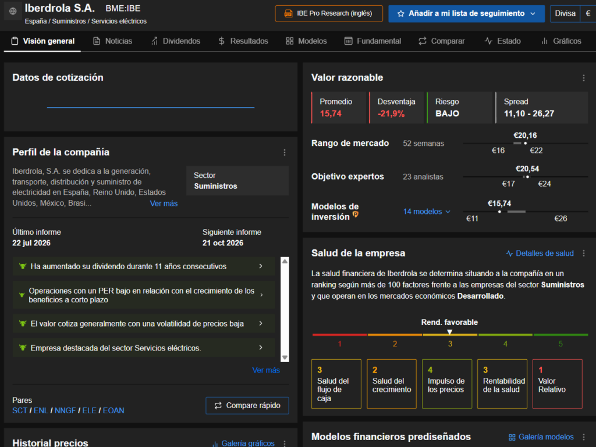The image size is (596, 447).
Task: Click the Compare rápido button
Action: (x=247, y=406)
